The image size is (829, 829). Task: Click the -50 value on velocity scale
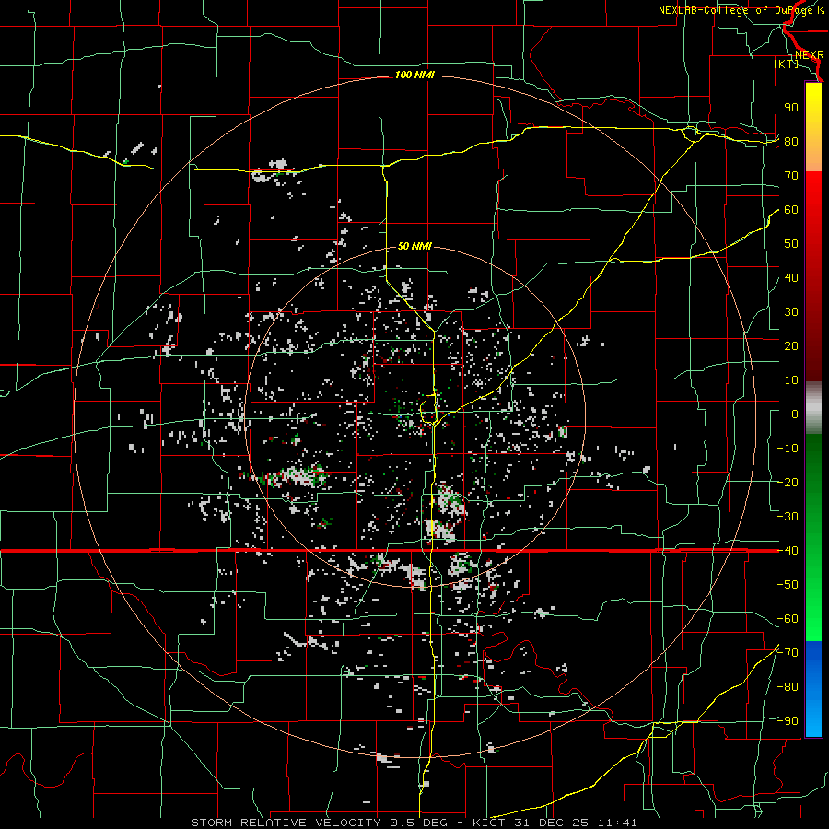click(788, 585)
